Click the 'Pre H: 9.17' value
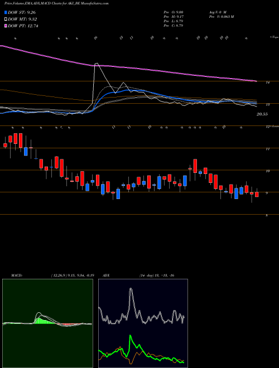This screenshot has height=368, width=279. 174,17
